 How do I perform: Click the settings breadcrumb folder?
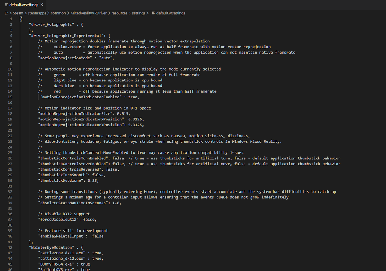tap(139, 13)
